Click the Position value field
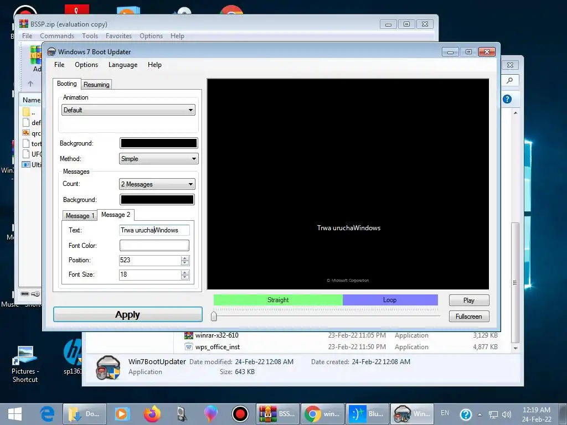The width and height of the screenshot is (567, 425). click(150, 260)
